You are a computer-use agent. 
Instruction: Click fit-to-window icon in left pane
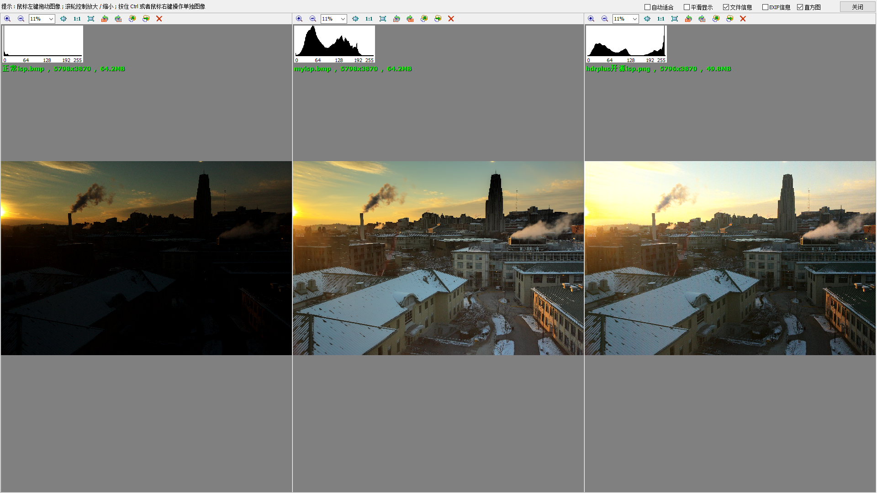click(x=63, y=19)
